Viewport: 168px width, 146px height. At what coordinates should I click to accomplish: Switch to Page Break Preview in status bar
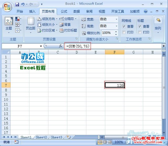110,142
